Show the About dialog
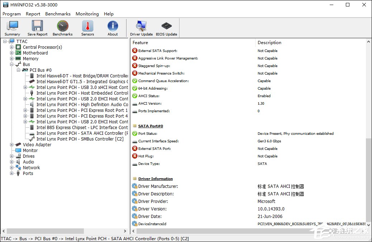This screenshot has height=242, width=372. point(113,28)
